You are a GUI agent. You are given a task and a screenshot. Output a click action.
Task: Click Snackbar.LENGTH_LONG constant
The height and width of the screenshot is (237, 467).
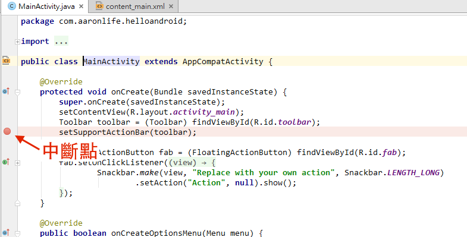pos(392,173)
